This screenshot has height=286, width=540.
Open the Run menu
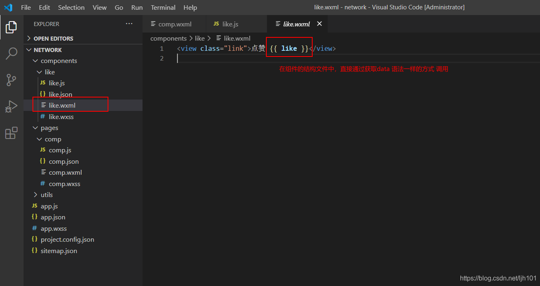click(x=137, y=7)
